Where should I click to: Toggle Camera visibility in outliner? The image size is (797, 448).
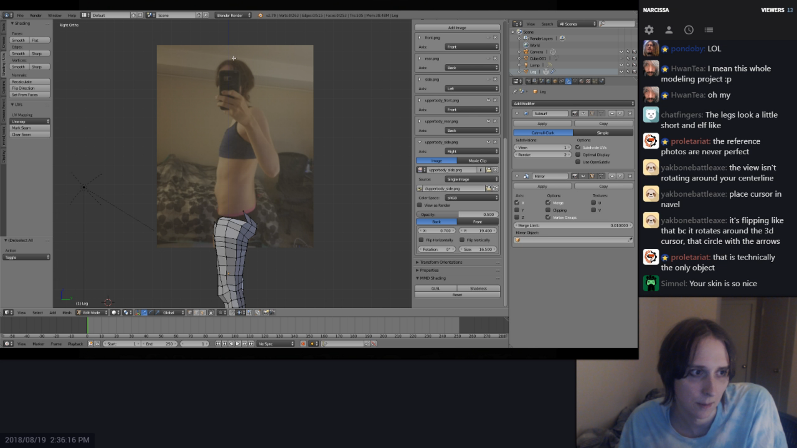tap(621, 52)
